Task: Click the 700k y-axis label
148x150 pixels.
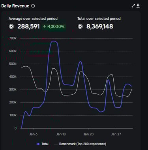Action: point(13,38)
